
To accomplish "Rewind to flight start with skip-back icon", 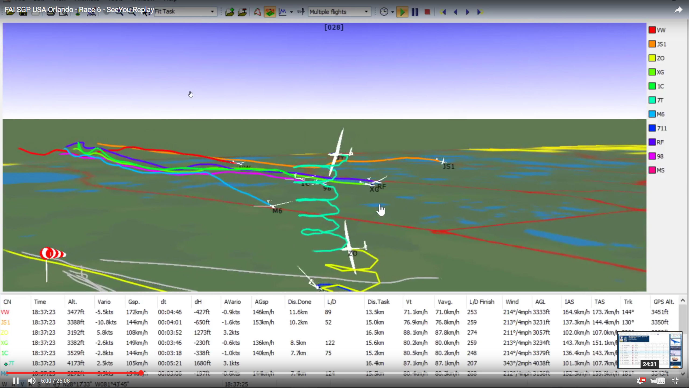I will 443,12.
